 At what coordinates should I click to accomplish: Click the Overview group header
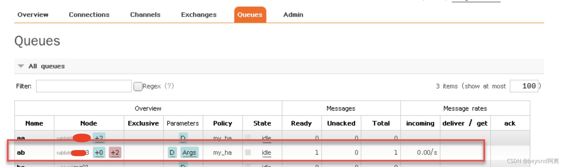(148, 108)
